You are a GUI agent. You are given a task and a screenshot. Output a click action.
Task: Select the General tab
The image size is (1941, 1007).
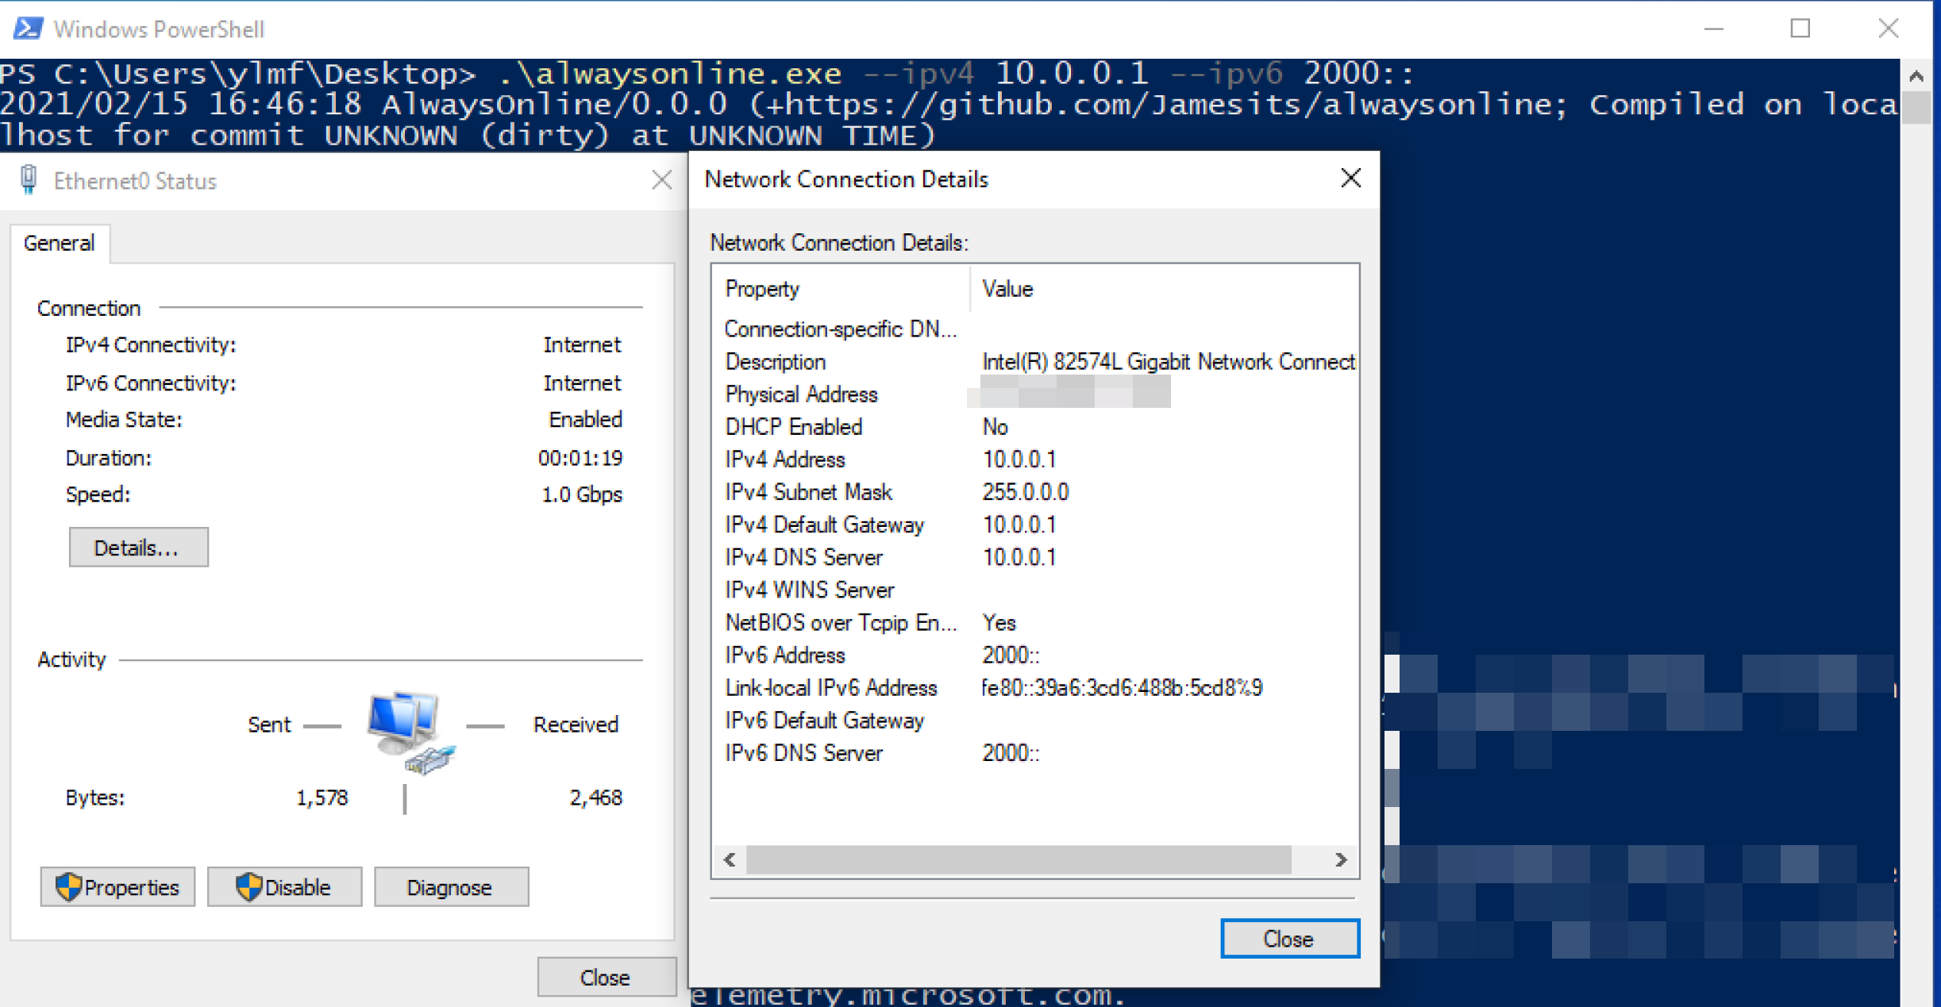(60, 243)
